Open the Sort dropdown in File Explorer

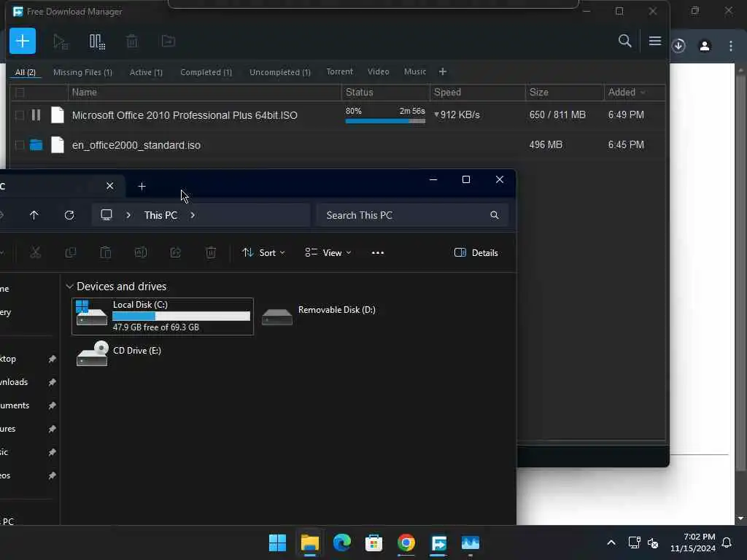point(263,253)
